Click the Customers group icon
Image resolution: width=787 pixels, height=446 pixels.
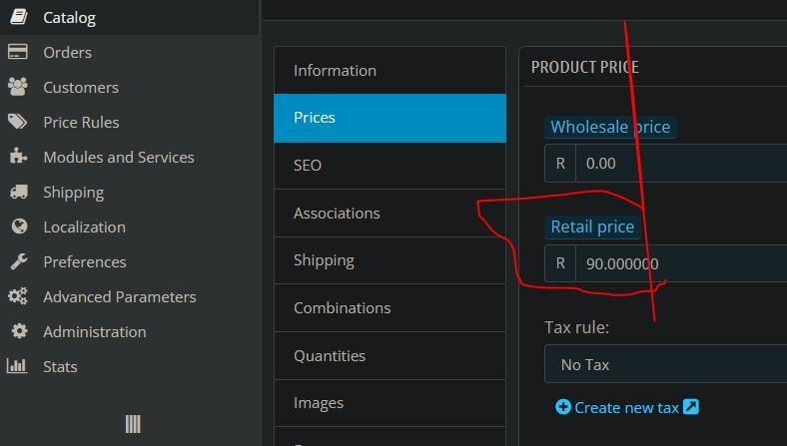(x=18, y=87)
